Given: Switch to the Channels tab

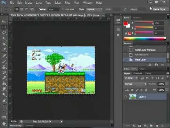Looking at the screenshot, I should tap(137, 73).
